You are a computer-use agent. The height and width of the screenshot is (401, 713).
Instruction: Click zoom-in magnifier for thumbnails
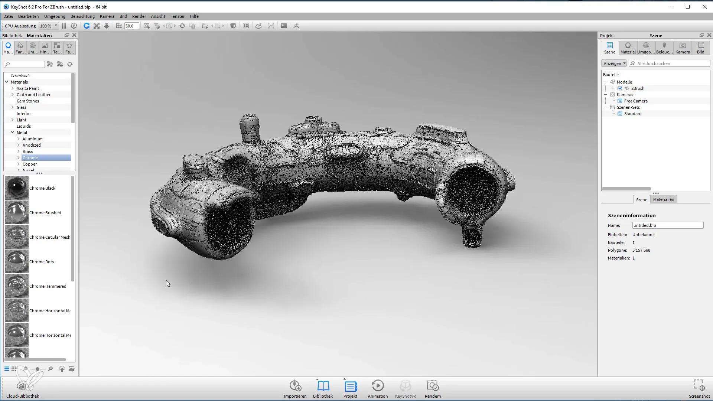pos(51,369)
